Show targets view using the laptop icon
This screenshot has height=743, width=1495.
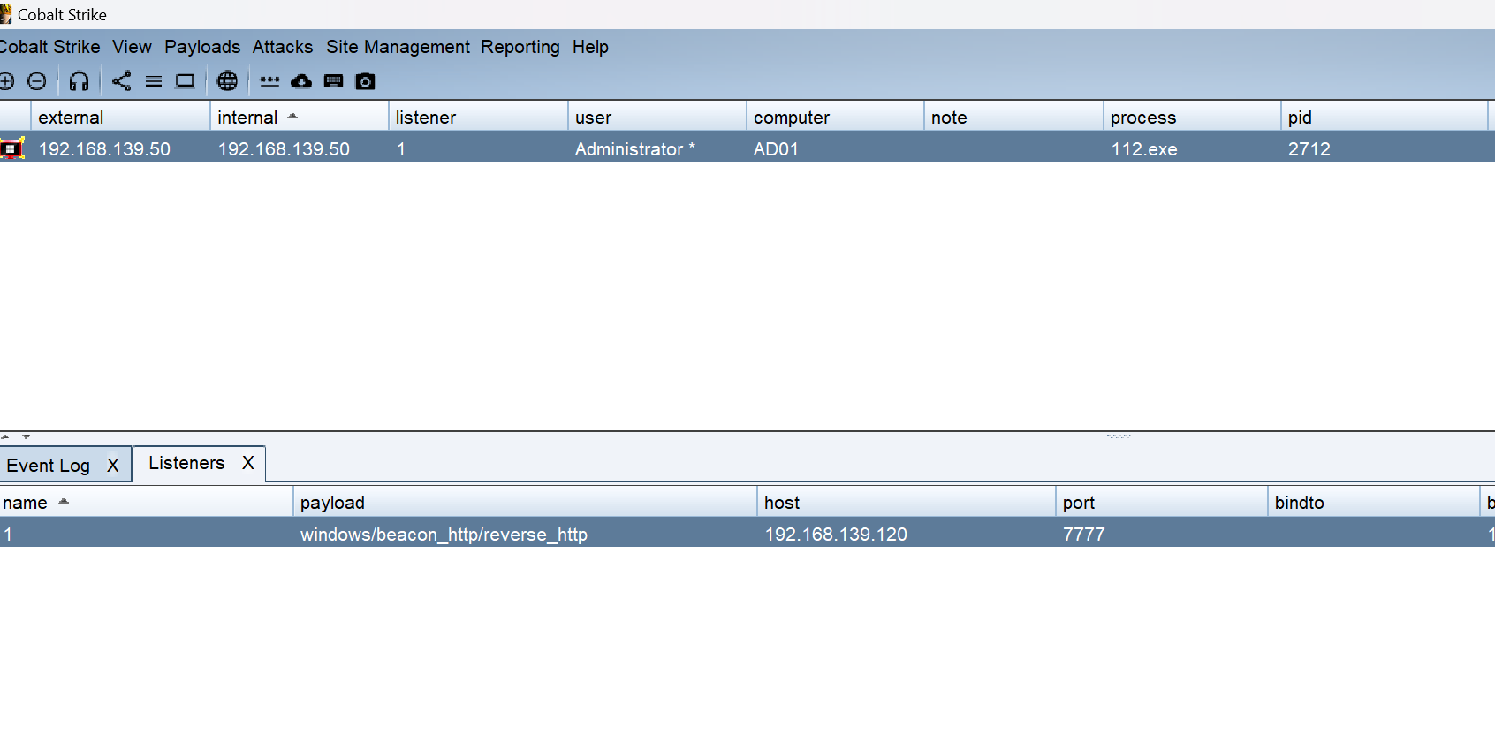pyautogui.click(x=185, y=81)
